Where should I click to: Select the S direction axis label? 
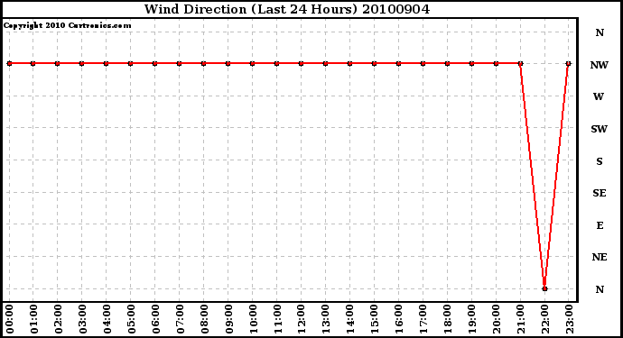click(600, 161)
